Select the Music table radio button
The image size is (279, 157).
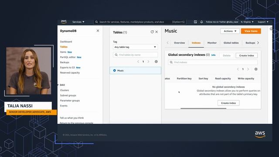tap(114, 71)
